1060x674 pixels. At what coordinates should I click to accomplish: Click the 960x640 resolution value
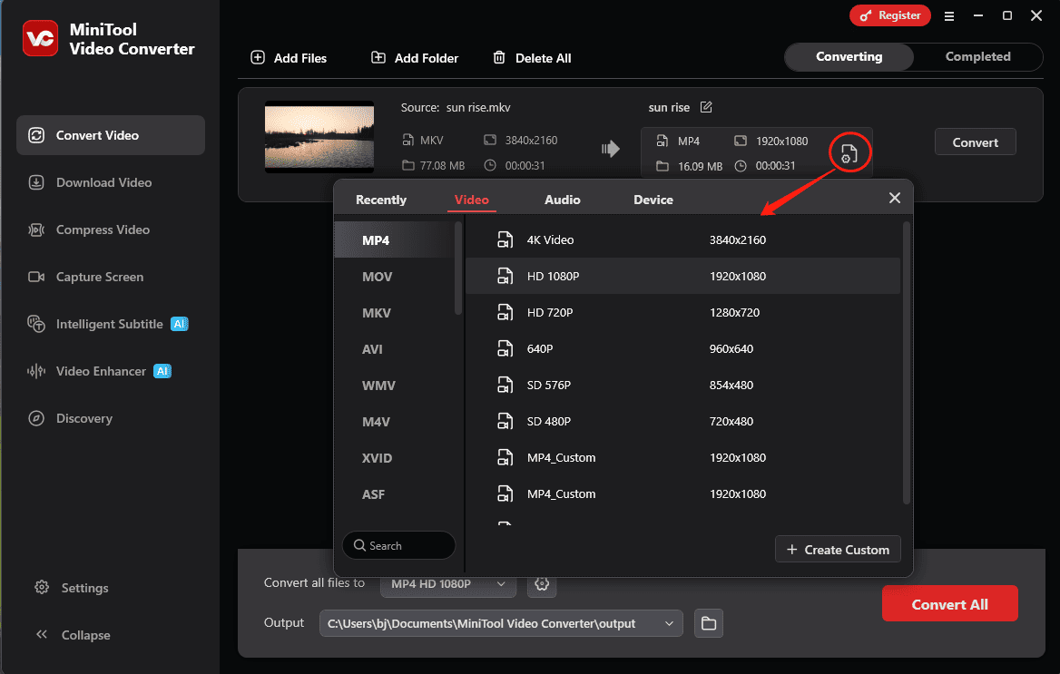(x=731, y=349)
